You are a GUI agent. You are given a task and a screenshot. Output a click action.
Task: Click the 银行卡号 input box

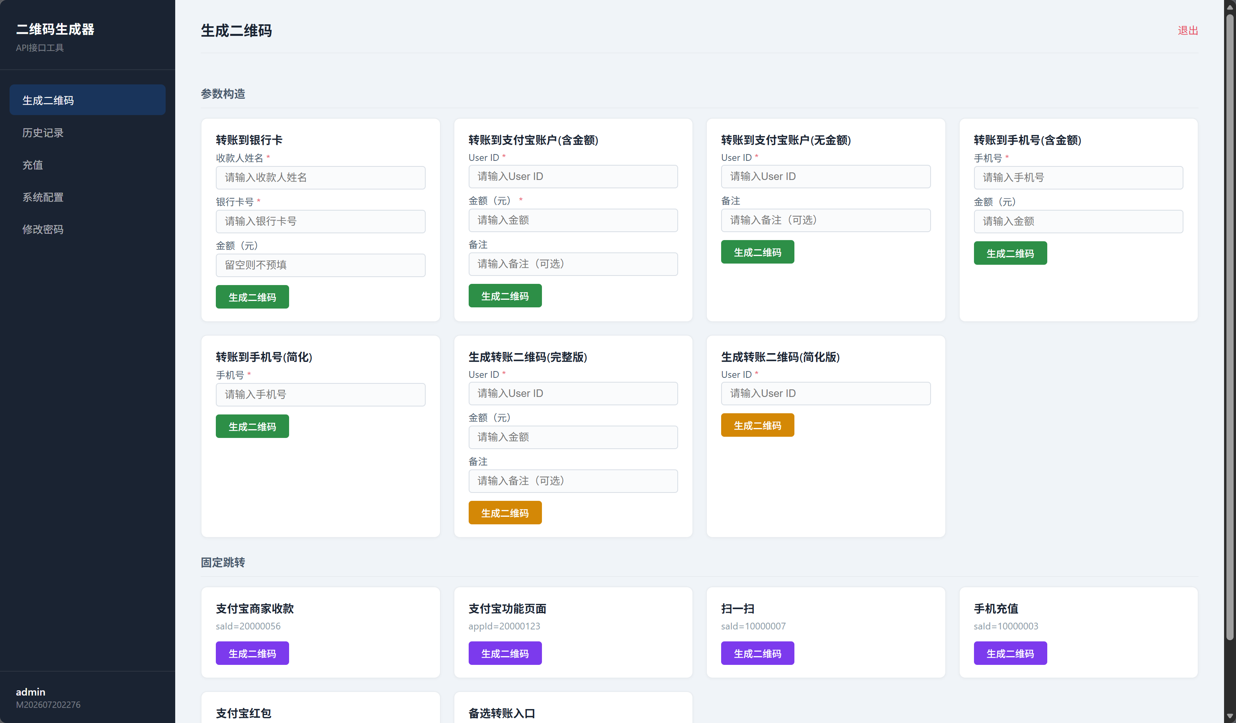pos(320,221)
